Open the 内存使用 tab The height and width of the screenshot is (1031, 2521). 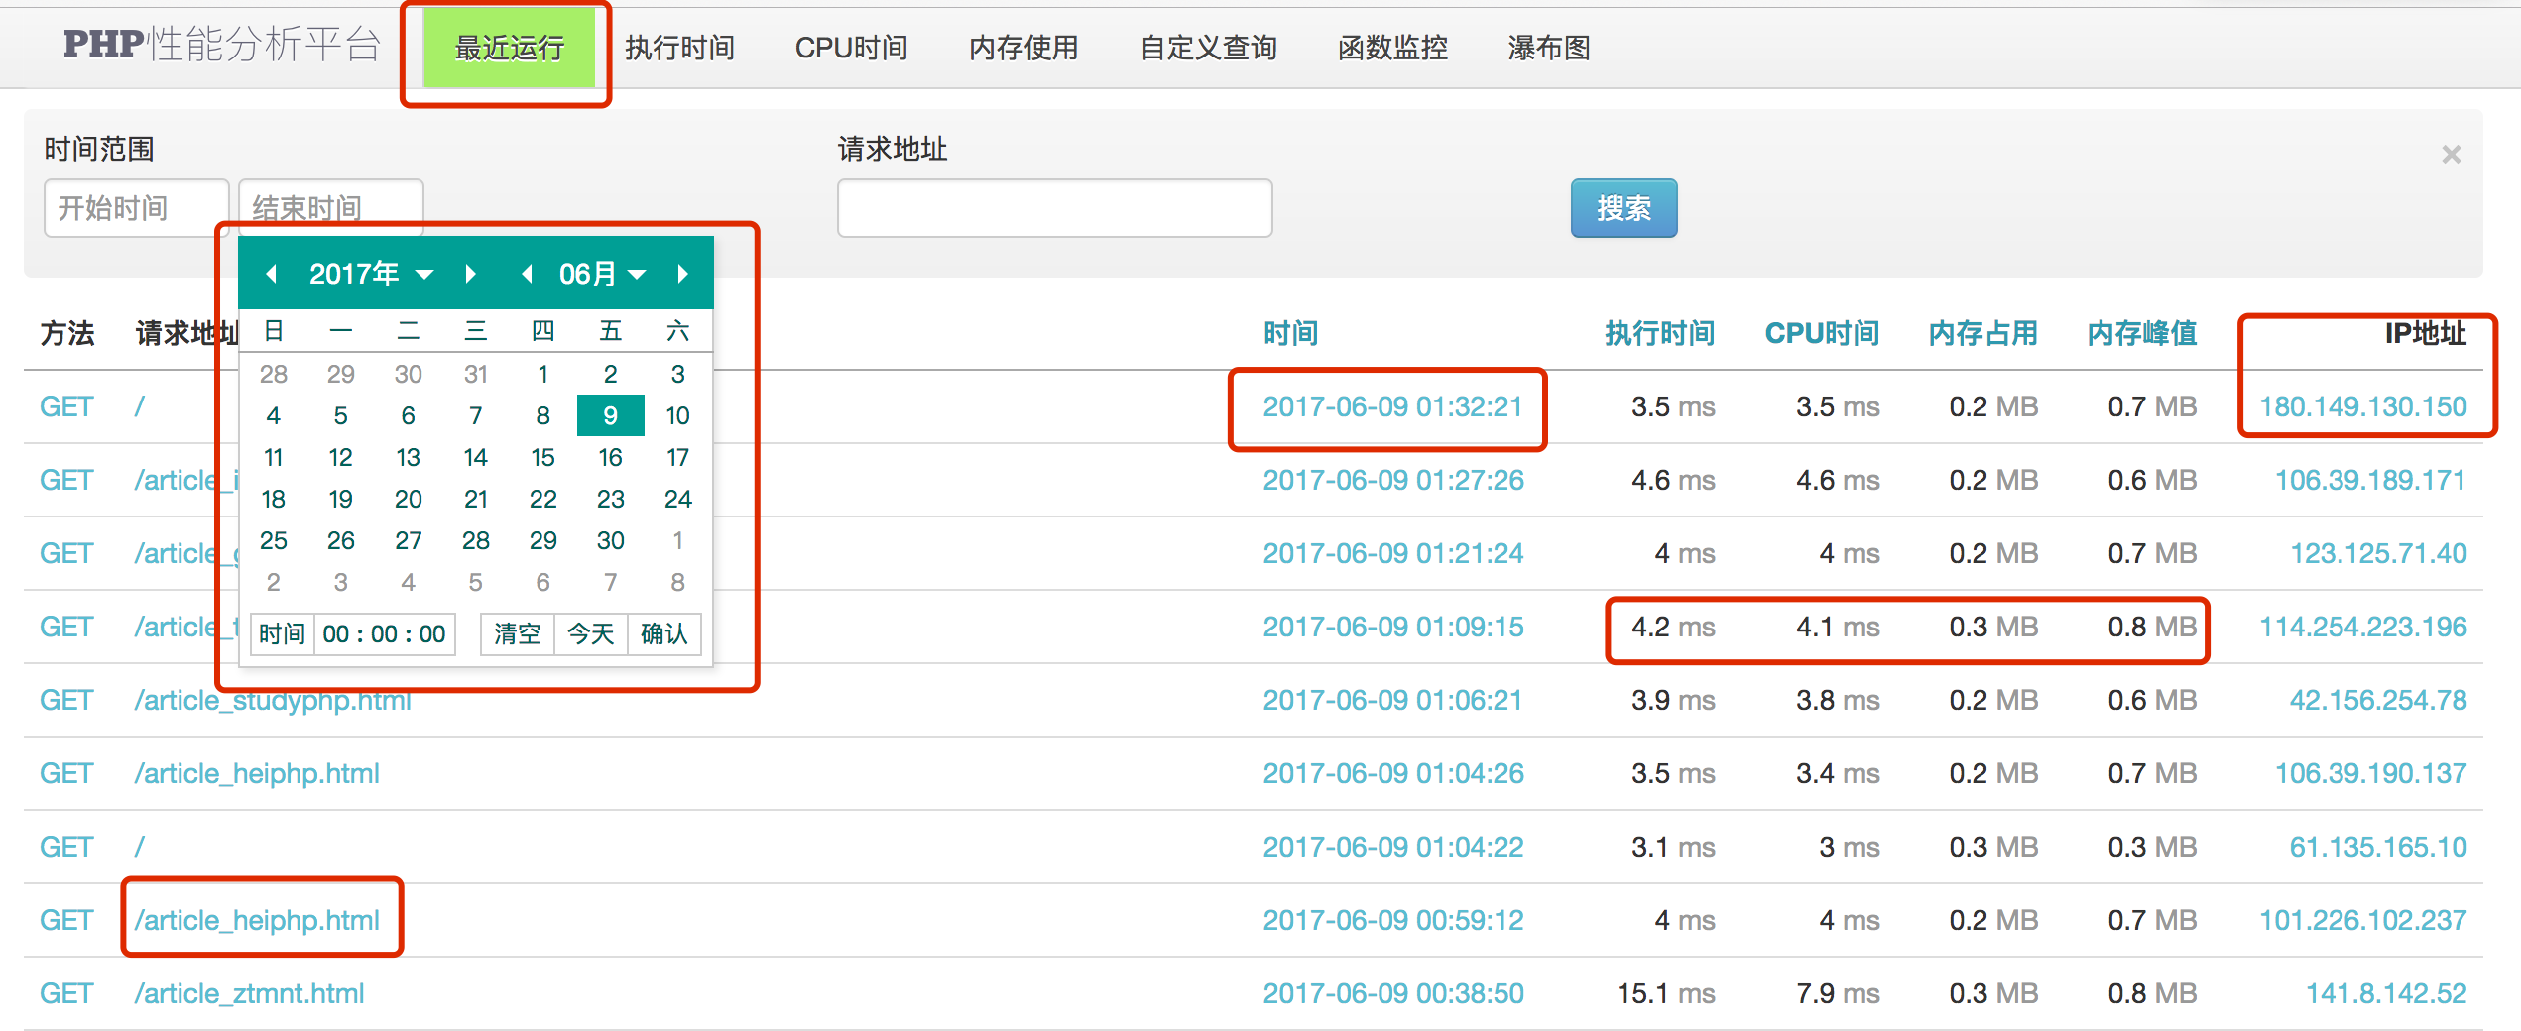1023,48
